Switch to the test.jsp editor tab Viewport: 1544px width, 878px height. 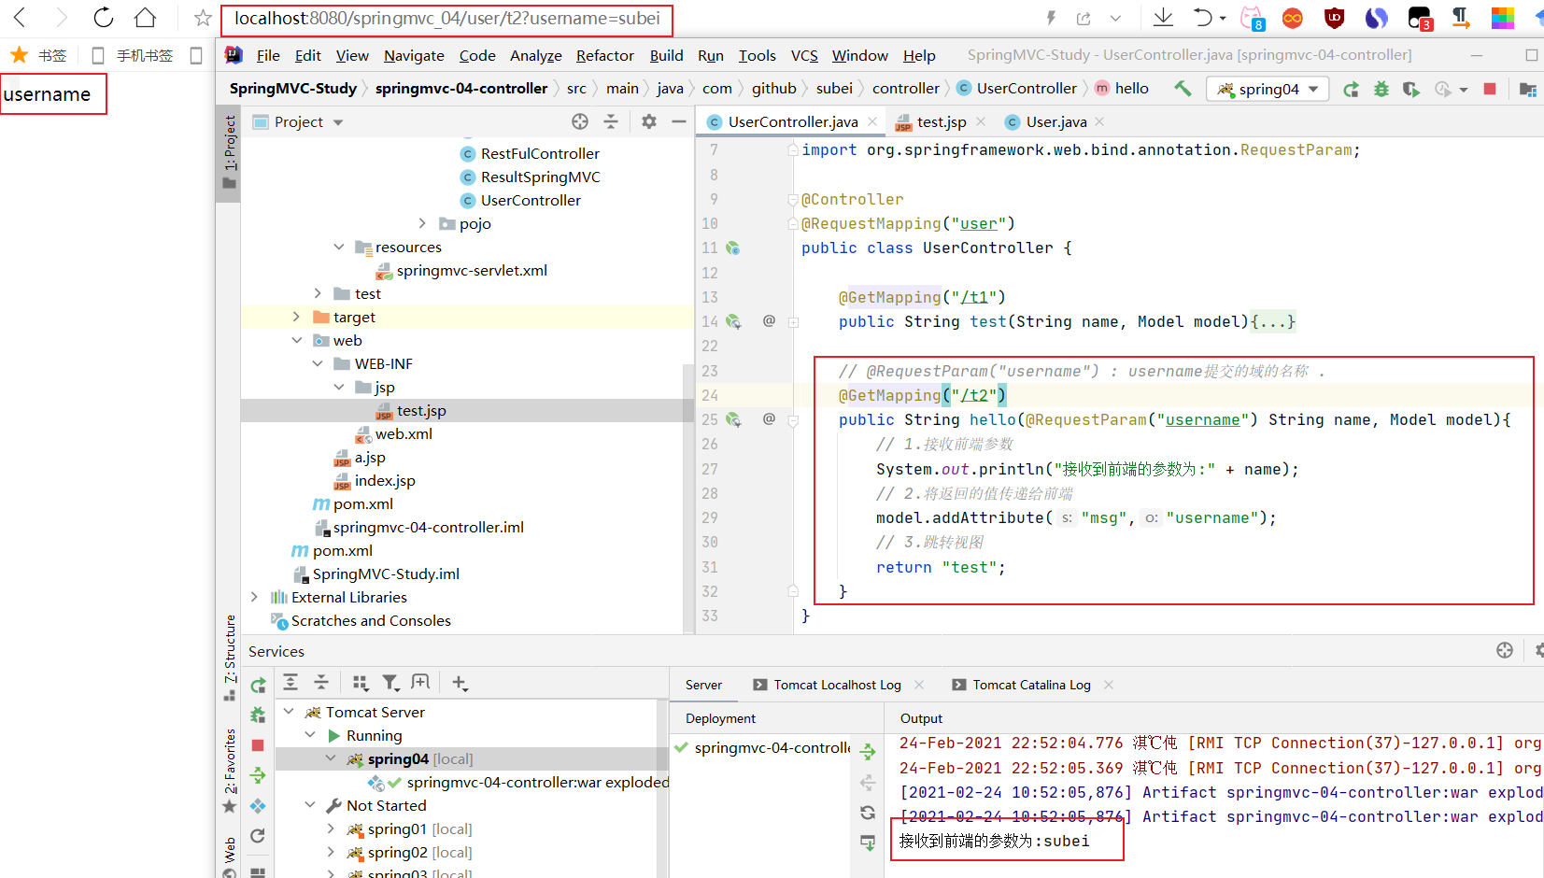tap(941, 121)
